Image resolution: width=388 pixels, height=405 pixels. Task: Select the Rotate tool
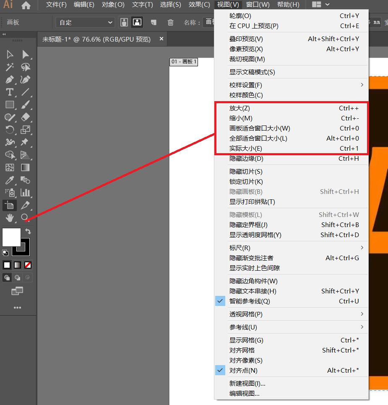10,130
